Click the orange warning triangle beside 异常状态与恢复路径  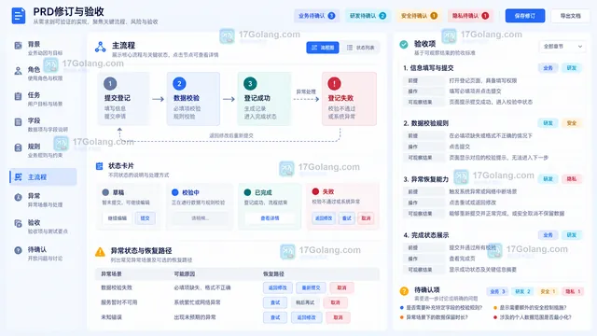[x=100, y=252]
